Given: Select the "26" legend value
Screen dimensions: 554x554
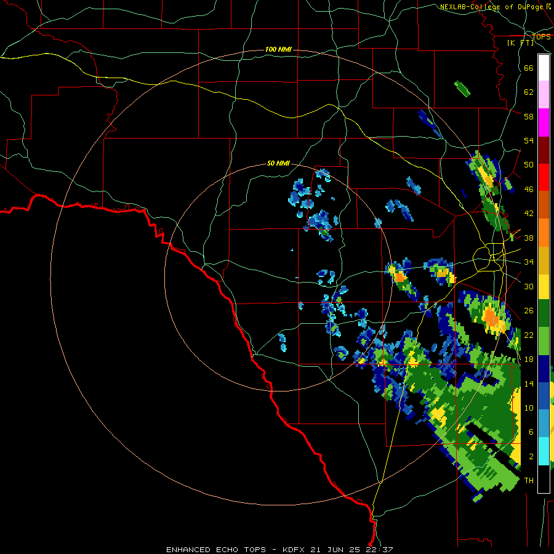Looking at the screenshot, I should point(529,311).
